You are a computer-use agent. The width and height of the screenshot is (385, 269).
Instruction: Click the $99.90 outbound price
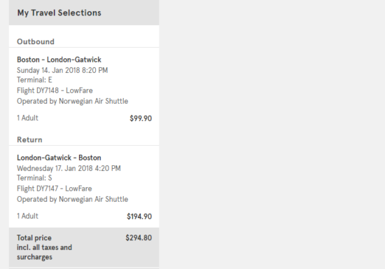tap(141, 118)
